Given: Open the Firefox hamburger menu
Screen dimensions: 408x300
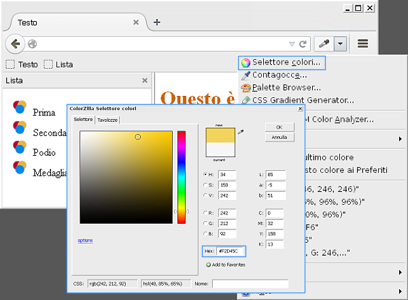Looking at the screenshot, I should pyautogui.click(x=362, y=44).
